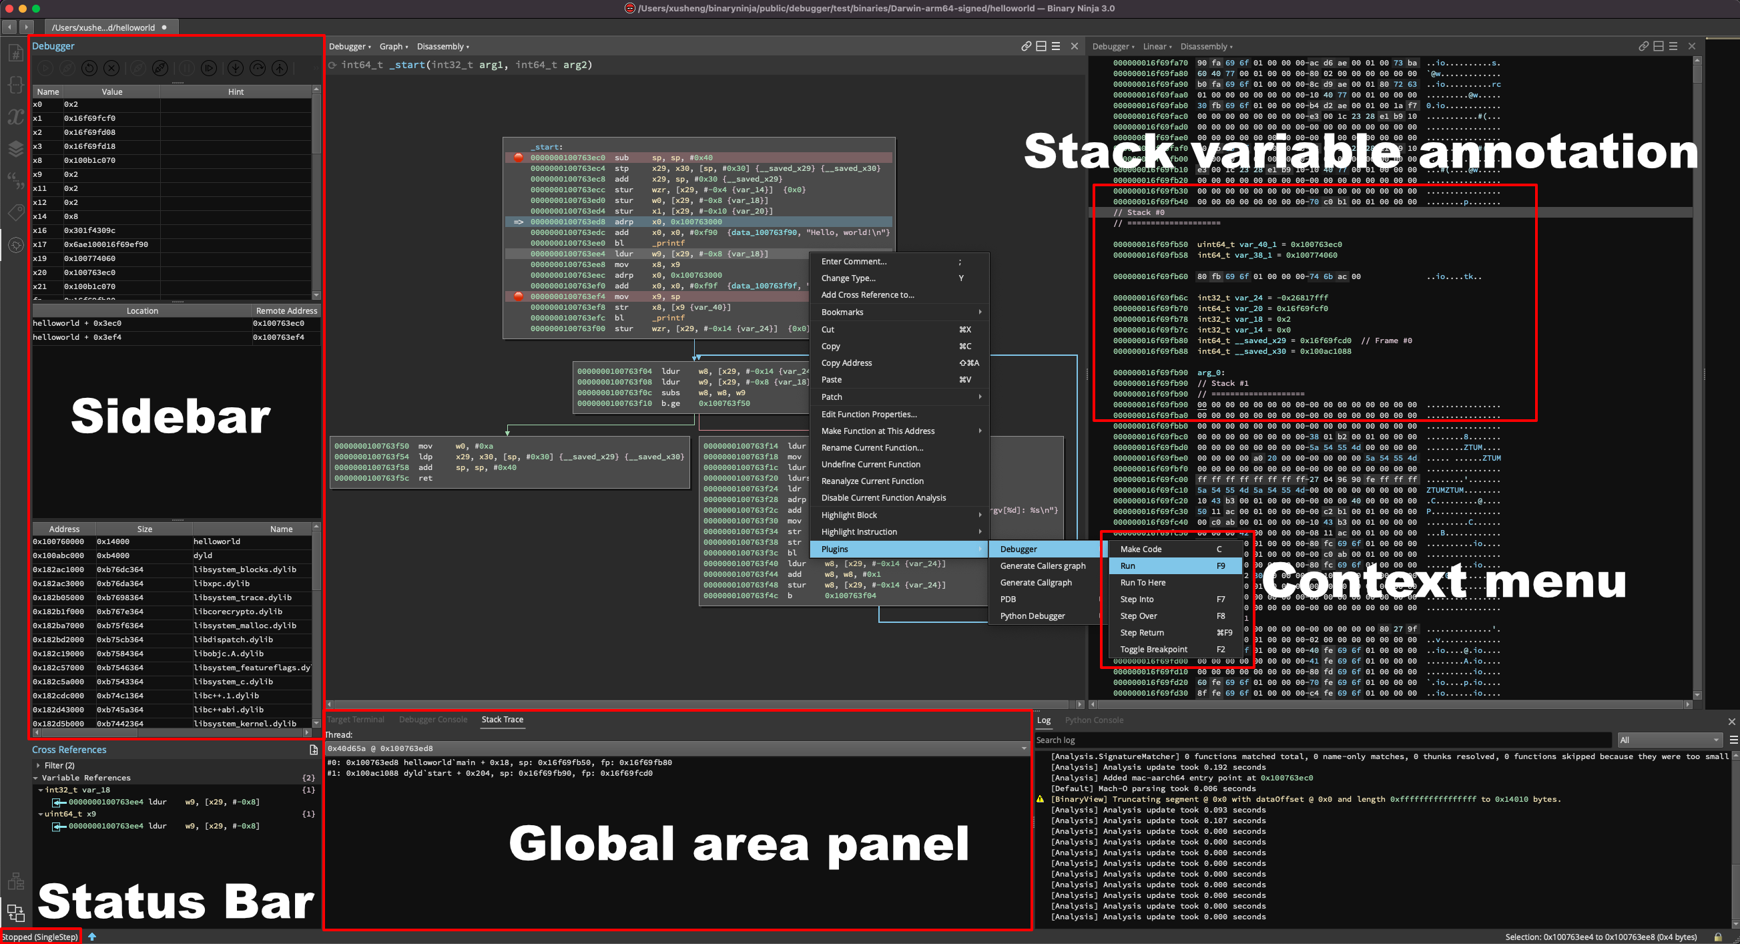Open the Graph view type dropdown
1740x944 pixels.
(394, 47)
